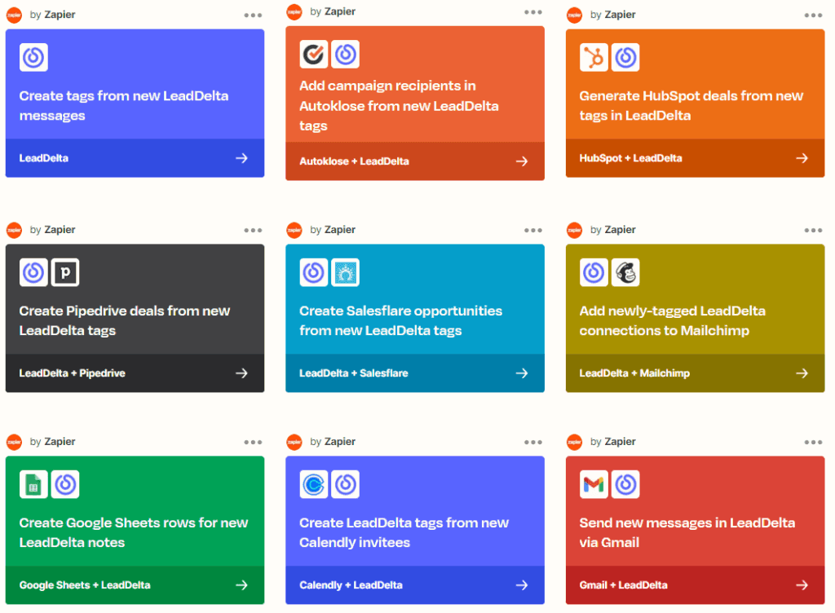
Task: Click Zapier logo above the HubSpot card
Action: (x=575, y=15)
